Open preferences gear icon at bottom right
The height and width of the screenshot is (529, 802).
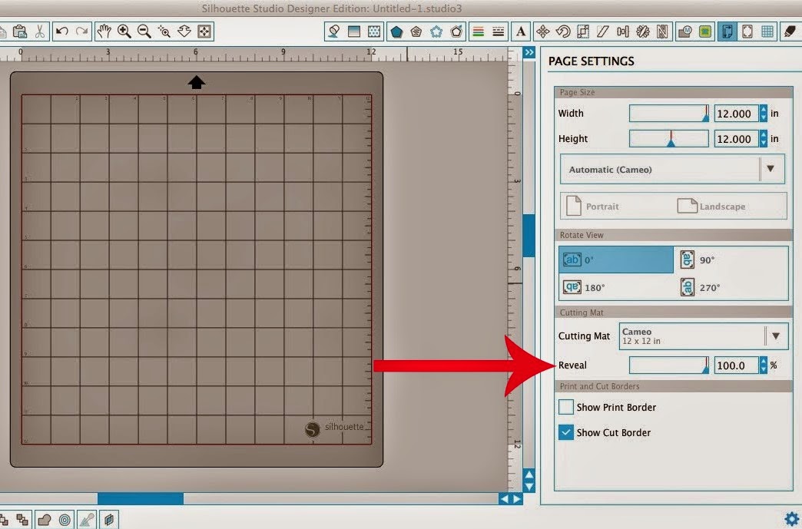pyautogui.click(x=792, y=519)
